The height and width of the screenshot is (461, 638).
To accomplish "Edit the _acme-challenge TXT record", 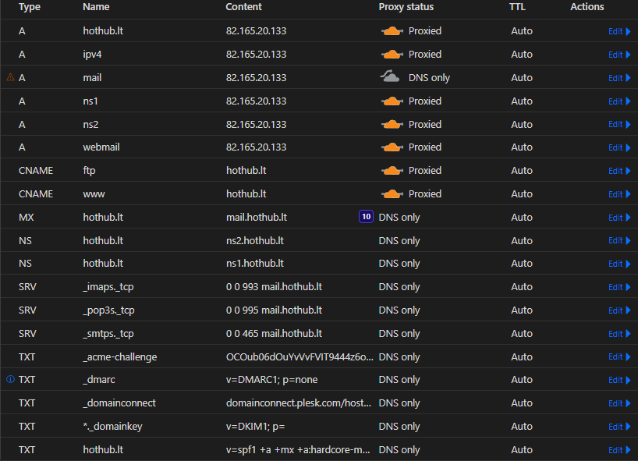I will point(619,356).
